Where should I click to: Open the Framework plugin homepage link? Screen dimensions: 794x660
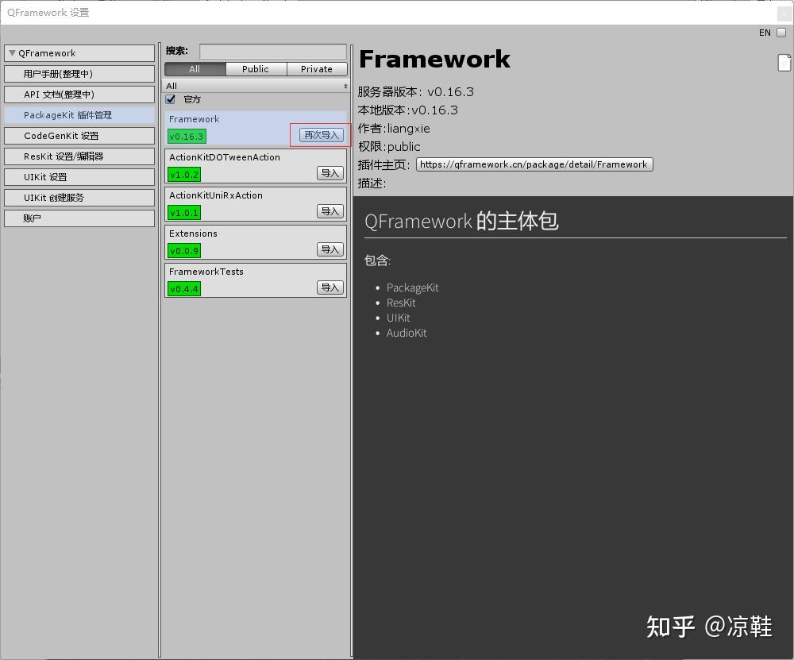tap(534, 164)
